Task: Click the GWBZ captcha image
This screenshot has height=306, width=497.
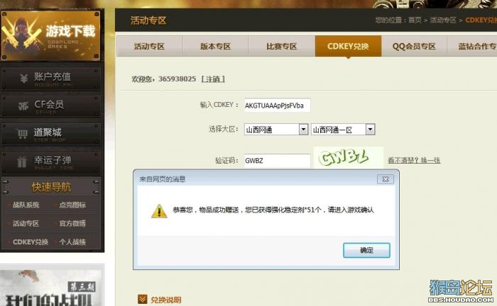Action: pyautogui.click(x=349, y=157)
